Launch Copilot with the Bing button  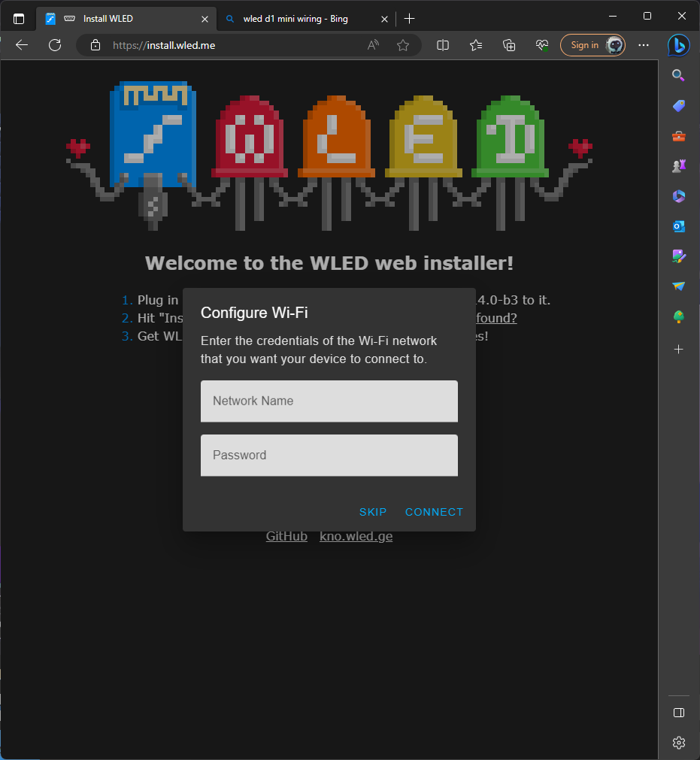click(678, 45)
